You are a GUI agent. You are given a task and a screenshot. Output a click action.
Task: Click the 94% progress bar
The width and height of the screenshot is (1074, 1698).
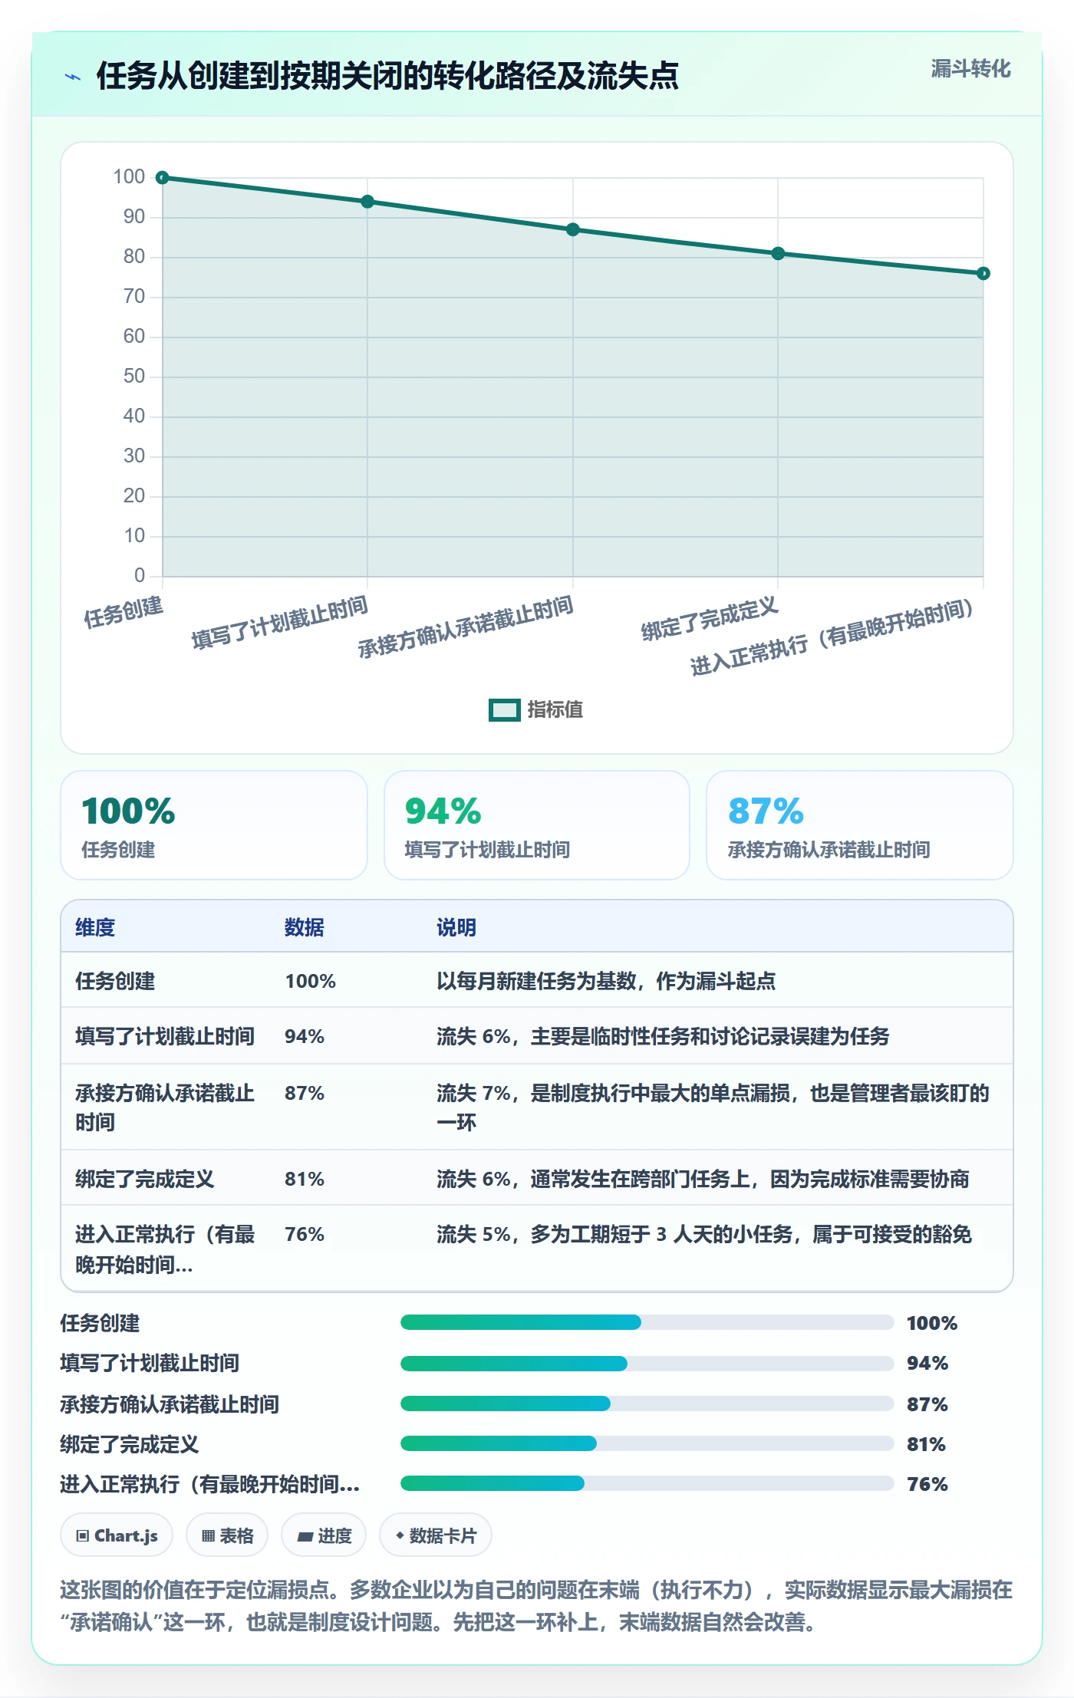pyautogui.click(x=647, y=1364)
